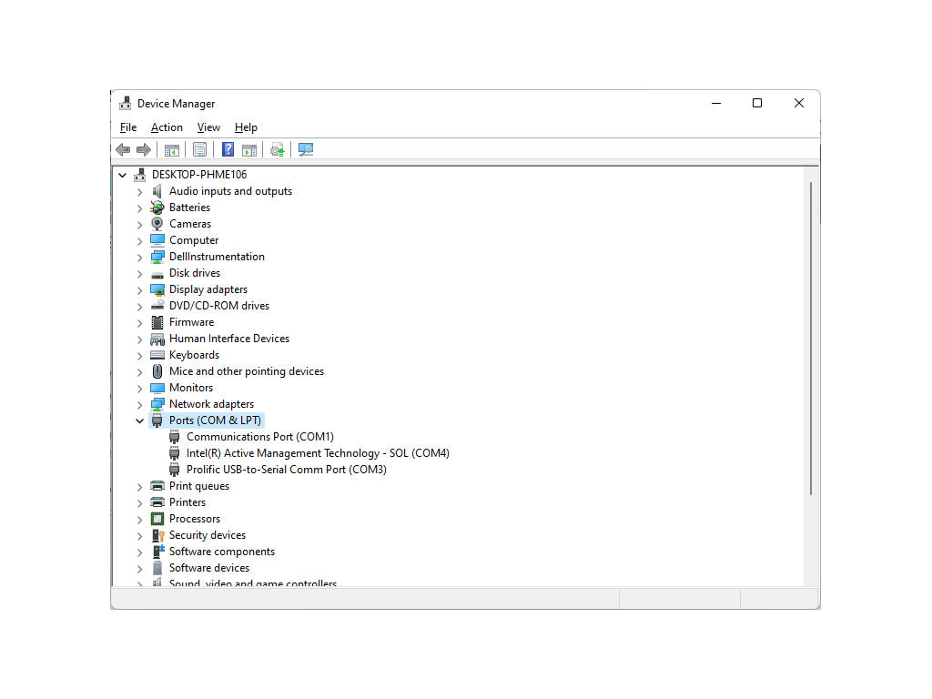Image resolution: width=932 pixels, height=699 pixels.
Task: Minimize the Device Manager window
Action: pos(716,104)
